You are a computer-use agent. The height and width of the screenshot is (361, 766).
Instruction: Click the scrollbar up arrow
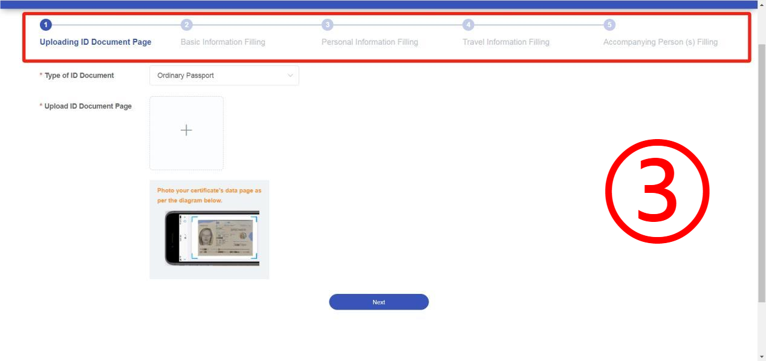tap(762, 5)
